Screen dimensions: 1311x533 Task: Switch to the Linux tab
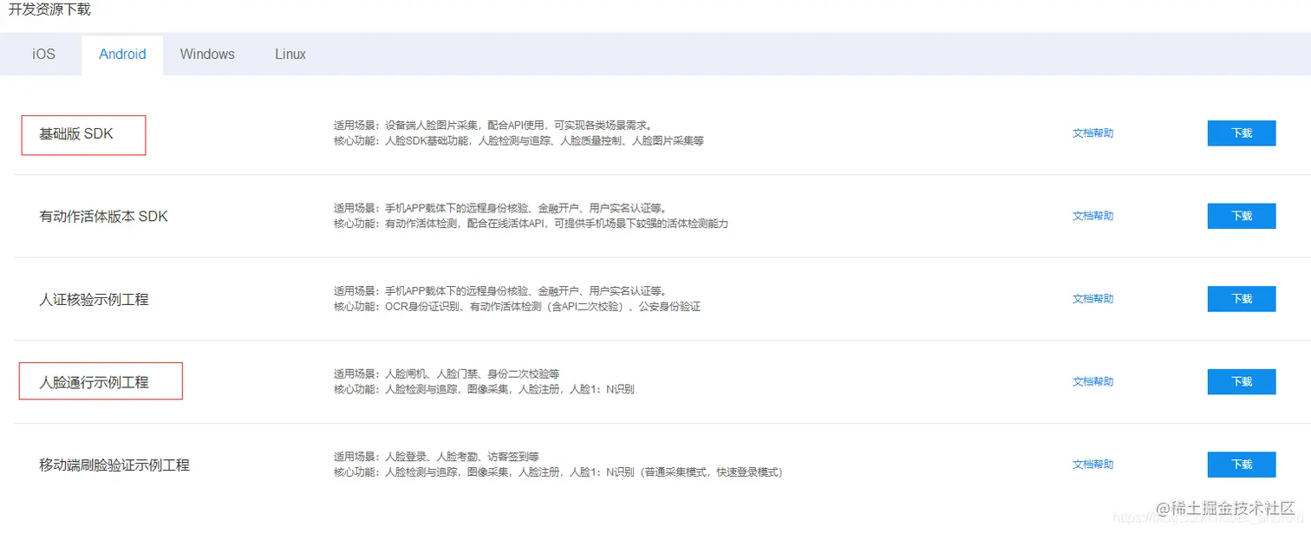coord(290,54)
